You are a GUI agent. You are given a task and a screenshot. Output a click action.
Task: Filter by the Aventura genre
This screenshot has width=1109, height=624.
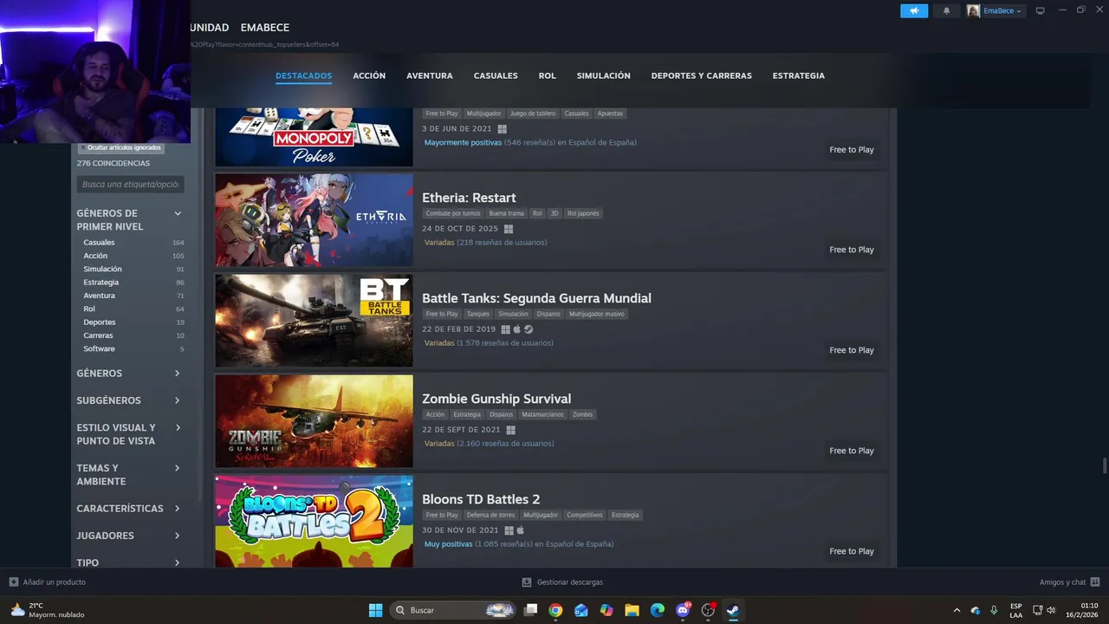click(x=99, y=296)
